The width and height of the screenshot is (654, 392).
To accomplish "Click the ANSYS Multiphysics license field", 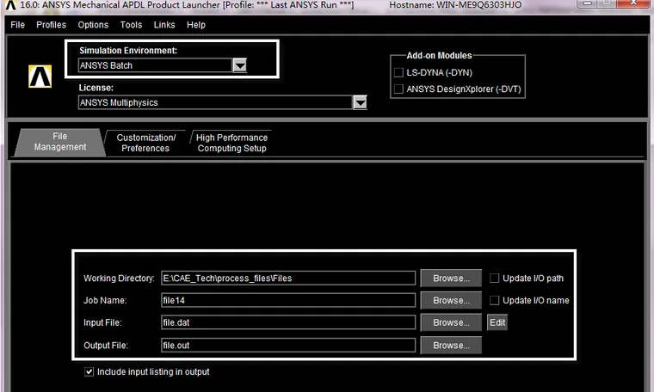I will point(215,102).
